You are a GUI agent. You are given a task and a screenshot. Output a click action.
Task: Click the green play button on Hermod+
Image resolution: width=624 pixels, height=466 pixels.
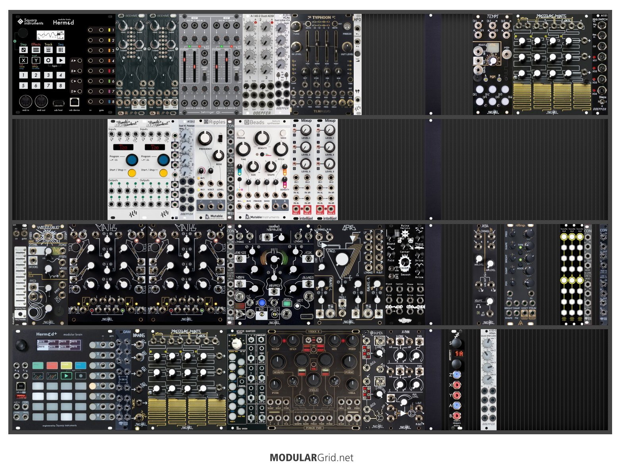66,376
